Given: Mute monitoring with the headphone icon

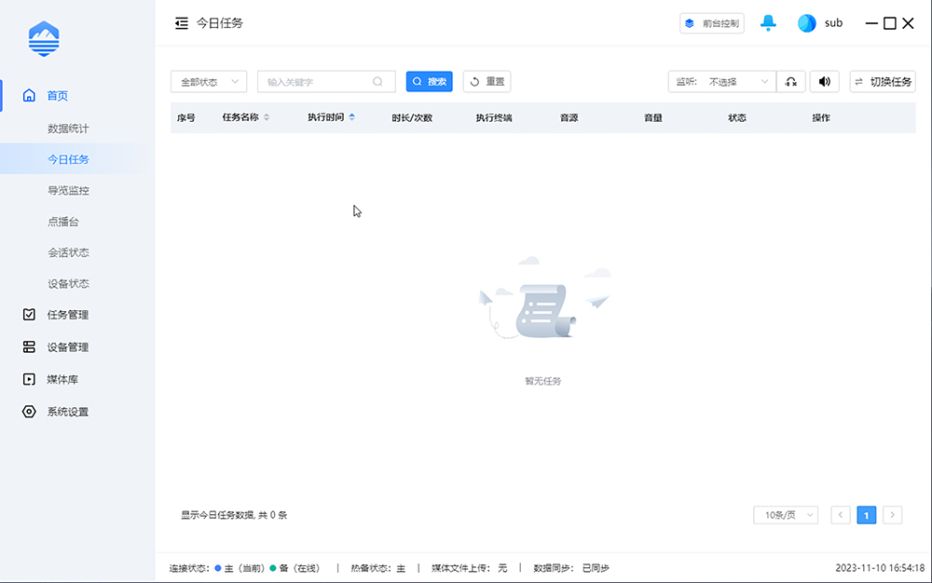Looking at the screenshot, I should click(790, 81).
